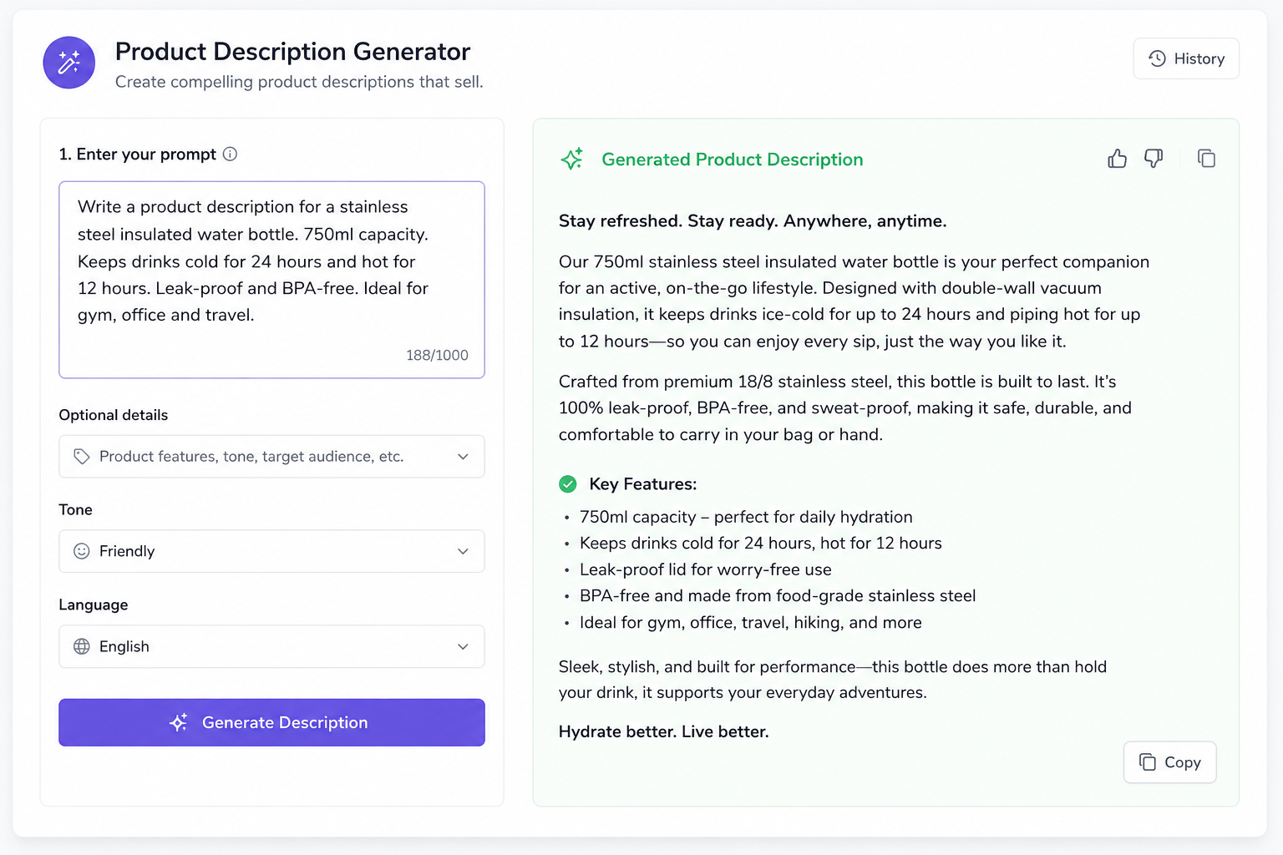Image resolution: width=1283 pixels, height=855 pixels.
Task: Click the Copy button below the description
Action: pyautogui.click(x=1169, y=762)
